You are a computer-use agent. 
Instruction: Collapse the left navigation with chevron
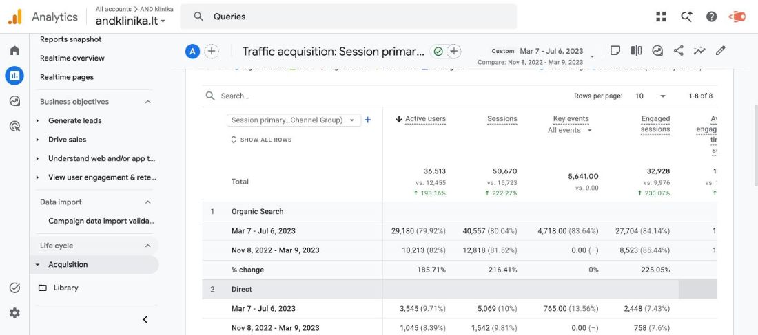point(145,320)
